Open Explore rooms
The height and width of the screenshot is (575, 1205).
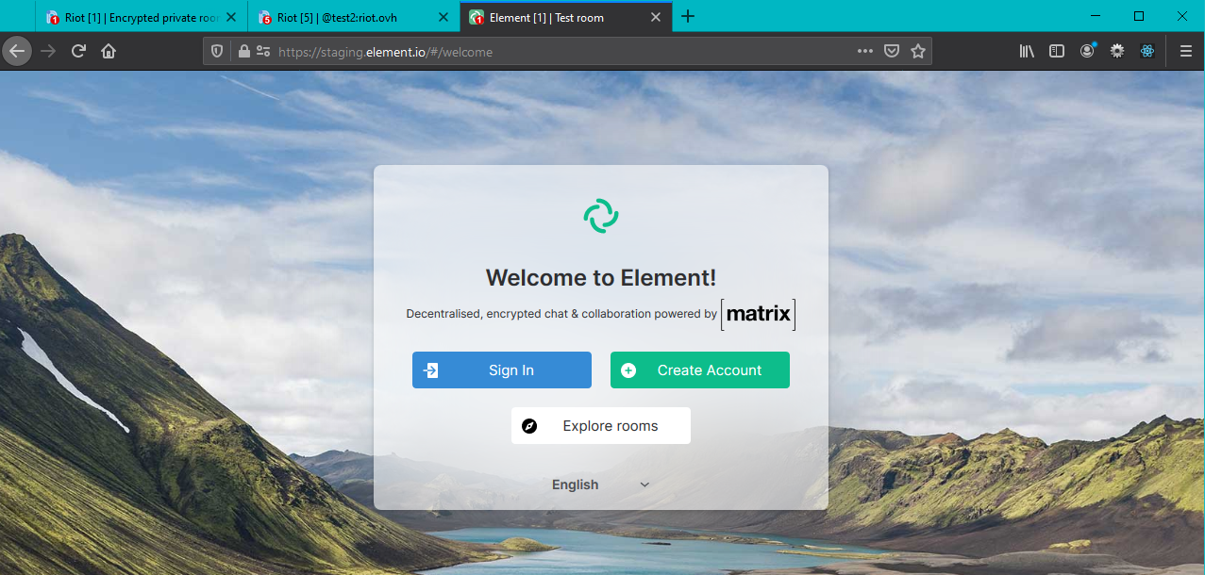(601, 426)
